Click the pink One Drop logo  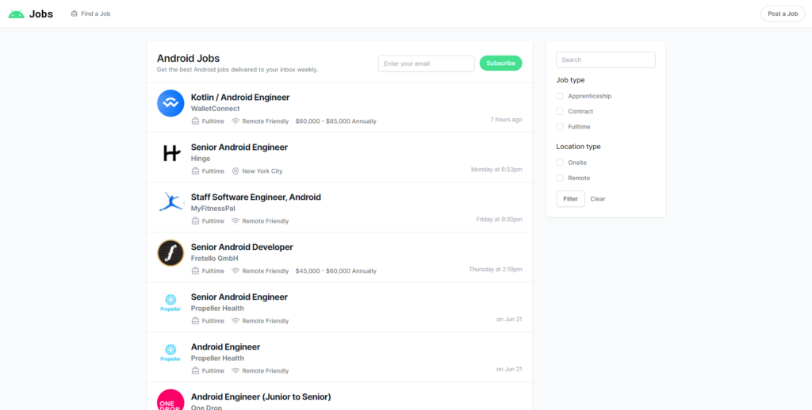tap(170, 400)
